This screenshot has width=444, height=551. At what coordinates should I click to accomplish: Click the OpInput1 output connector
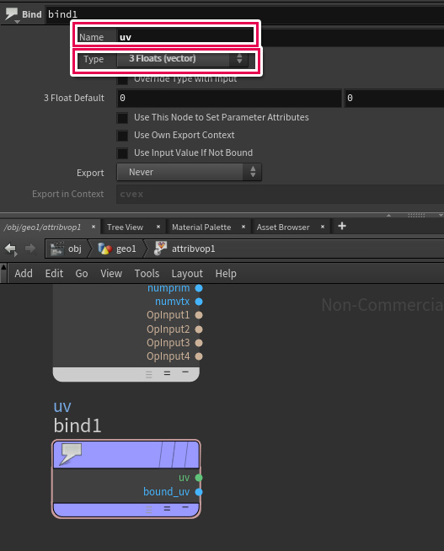199,315
